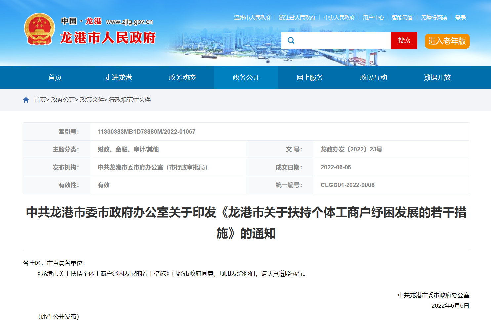491x324 pixels.
Task: Select 首页 in navigation bar
Action: [55, 77]
